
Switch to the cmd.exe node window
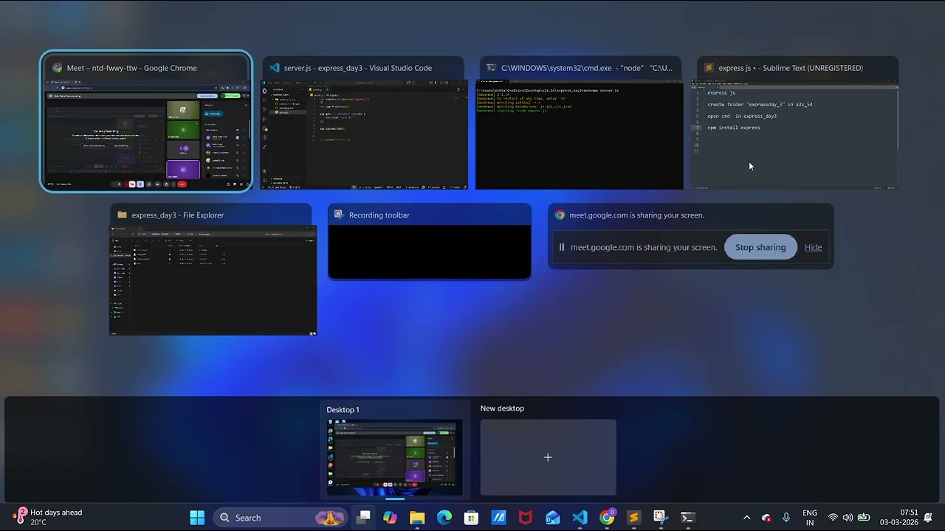pos(580,123)
